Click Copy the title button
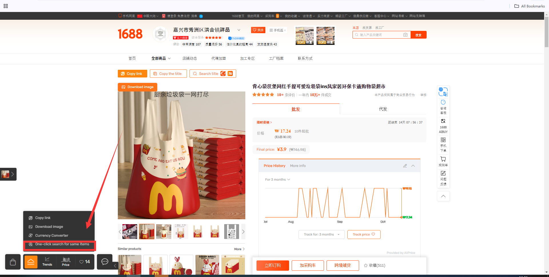Screen dimensions: 549x277 [x=168, y=74]
